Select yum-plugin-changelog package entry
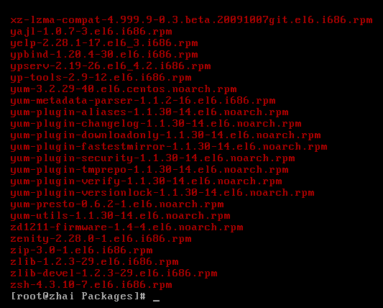The image size is (383, 308). click(x=156, y=124)
